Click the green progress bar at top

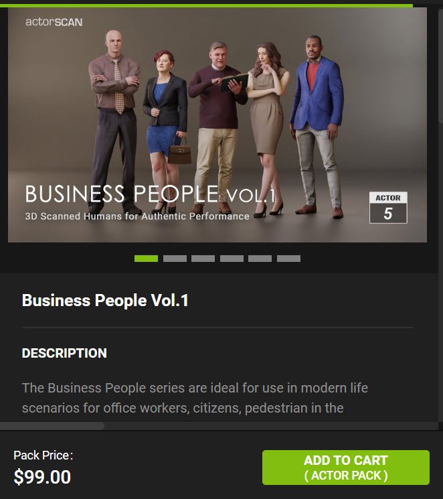coord(206,5)
